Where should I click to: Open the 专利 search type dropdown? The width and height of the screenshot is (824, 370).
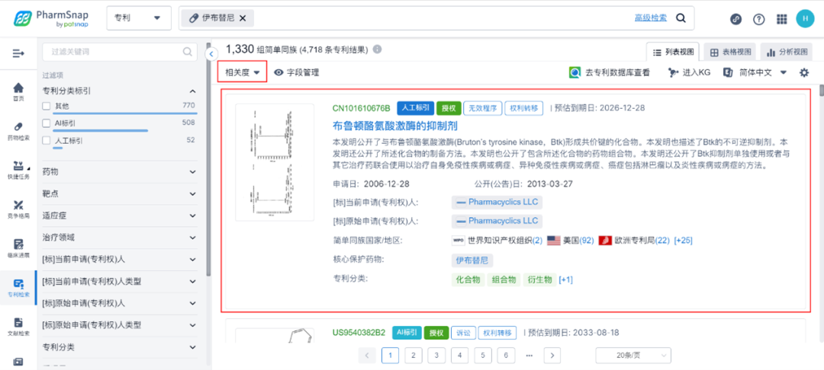coord(138,18)
